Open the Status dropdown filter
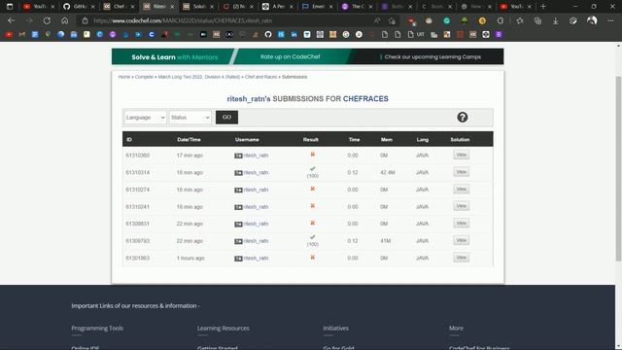The height and width of the screenshot is (350, 622). (190, 118)
